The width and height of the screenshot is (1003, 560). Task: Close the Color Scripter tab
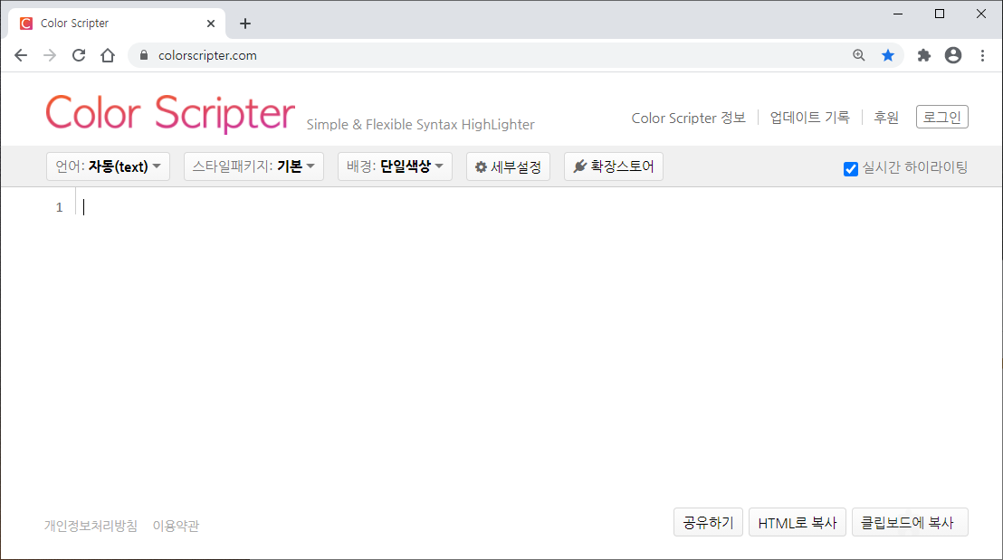(x=210, y=24)
